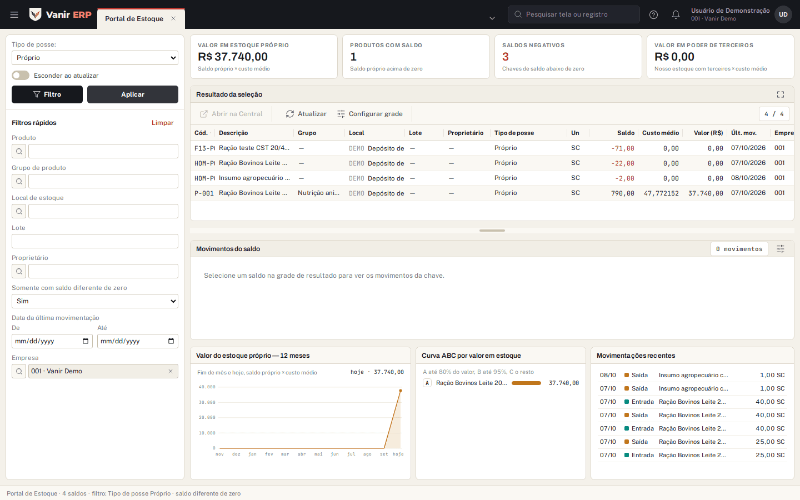Expand the Resultado da seleção panel to fullscreen

point(781,94)
